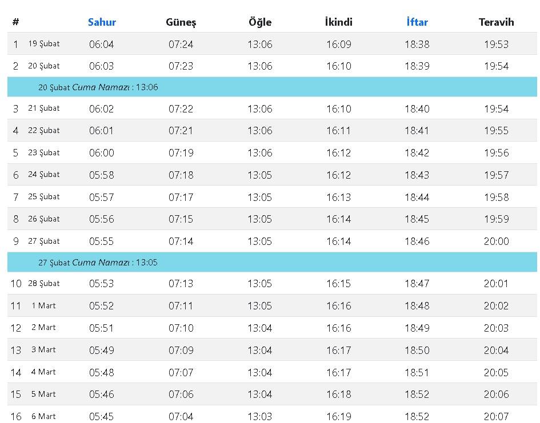Image resolution: width=540 pixels, height=423 pixels.
Task: Click the 20:00 Teravih time on 27 Şubat
Action: tap(496, 241)
